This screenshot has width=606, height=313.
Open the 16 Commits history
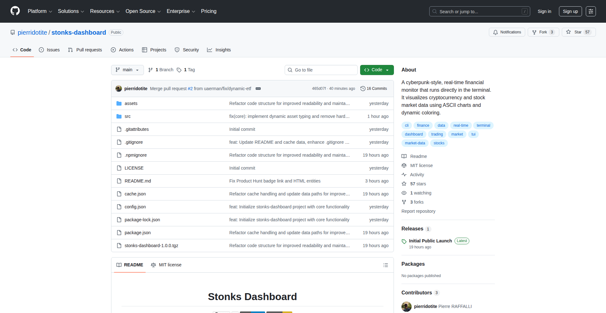374,89
